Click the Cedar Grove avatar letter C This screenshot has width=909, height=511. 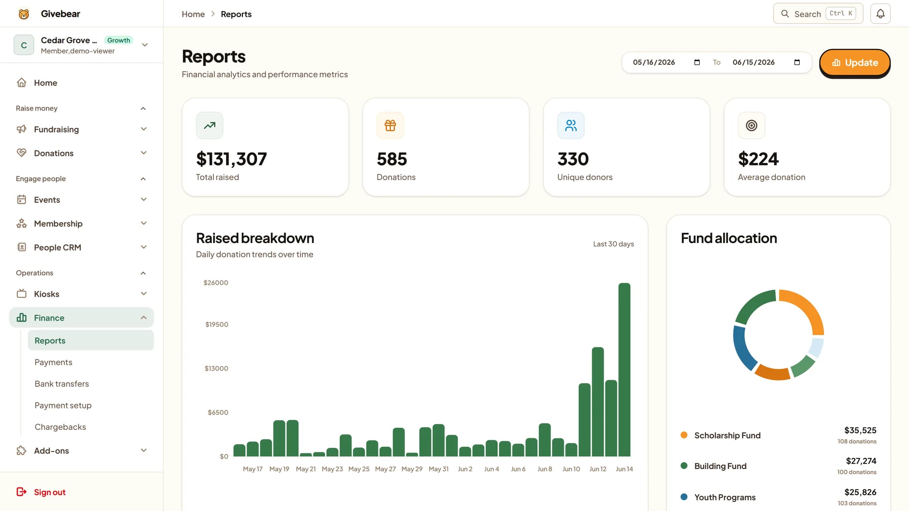[24, 45]
